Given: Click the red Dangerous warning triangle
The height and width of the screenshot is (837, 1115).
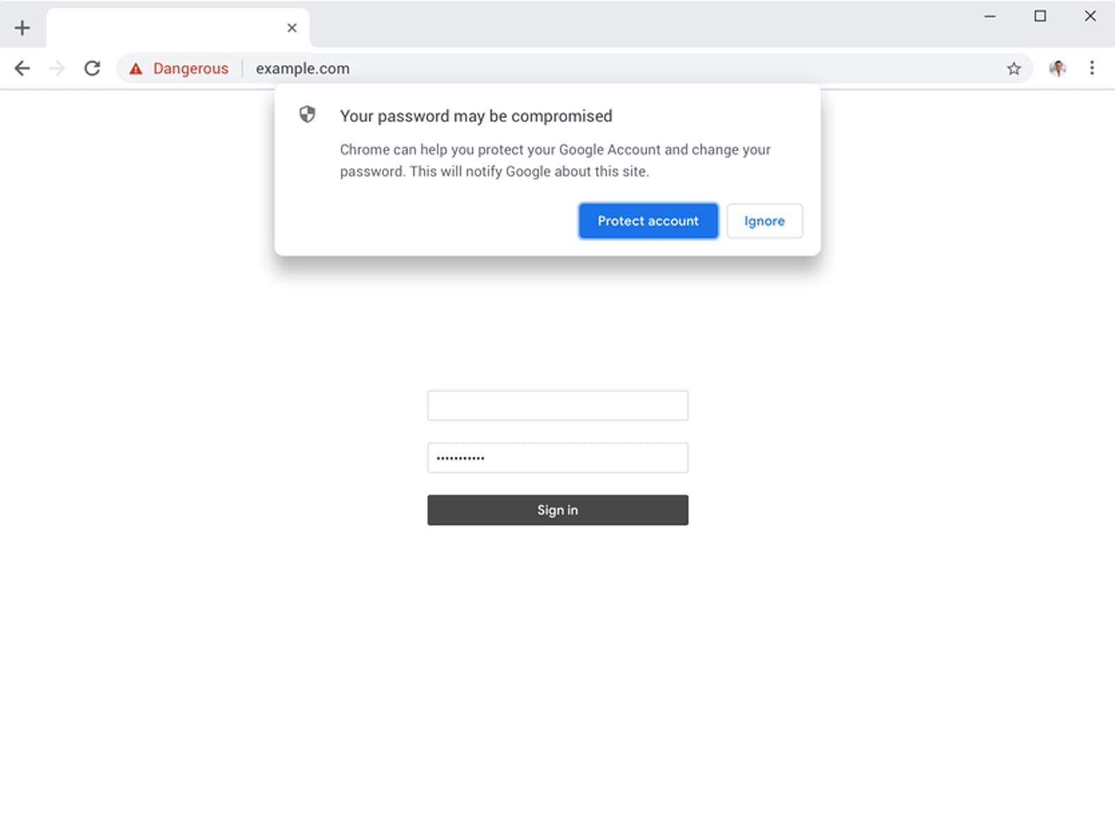Looking at the screenshot, I should [x=136, y=68].
